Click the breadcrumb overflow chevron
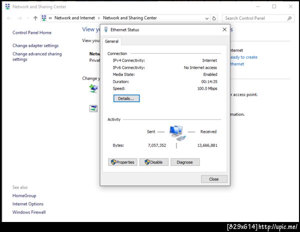Image resolution: width=300 pixels, height=232 pixels. [50, 18]
